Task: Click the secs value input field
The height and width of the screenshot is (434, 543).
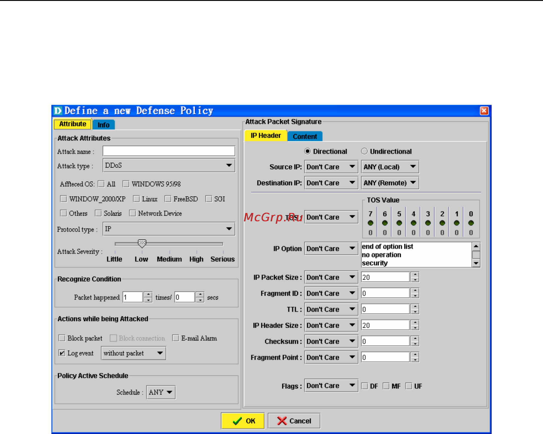Action: [185, 297]
